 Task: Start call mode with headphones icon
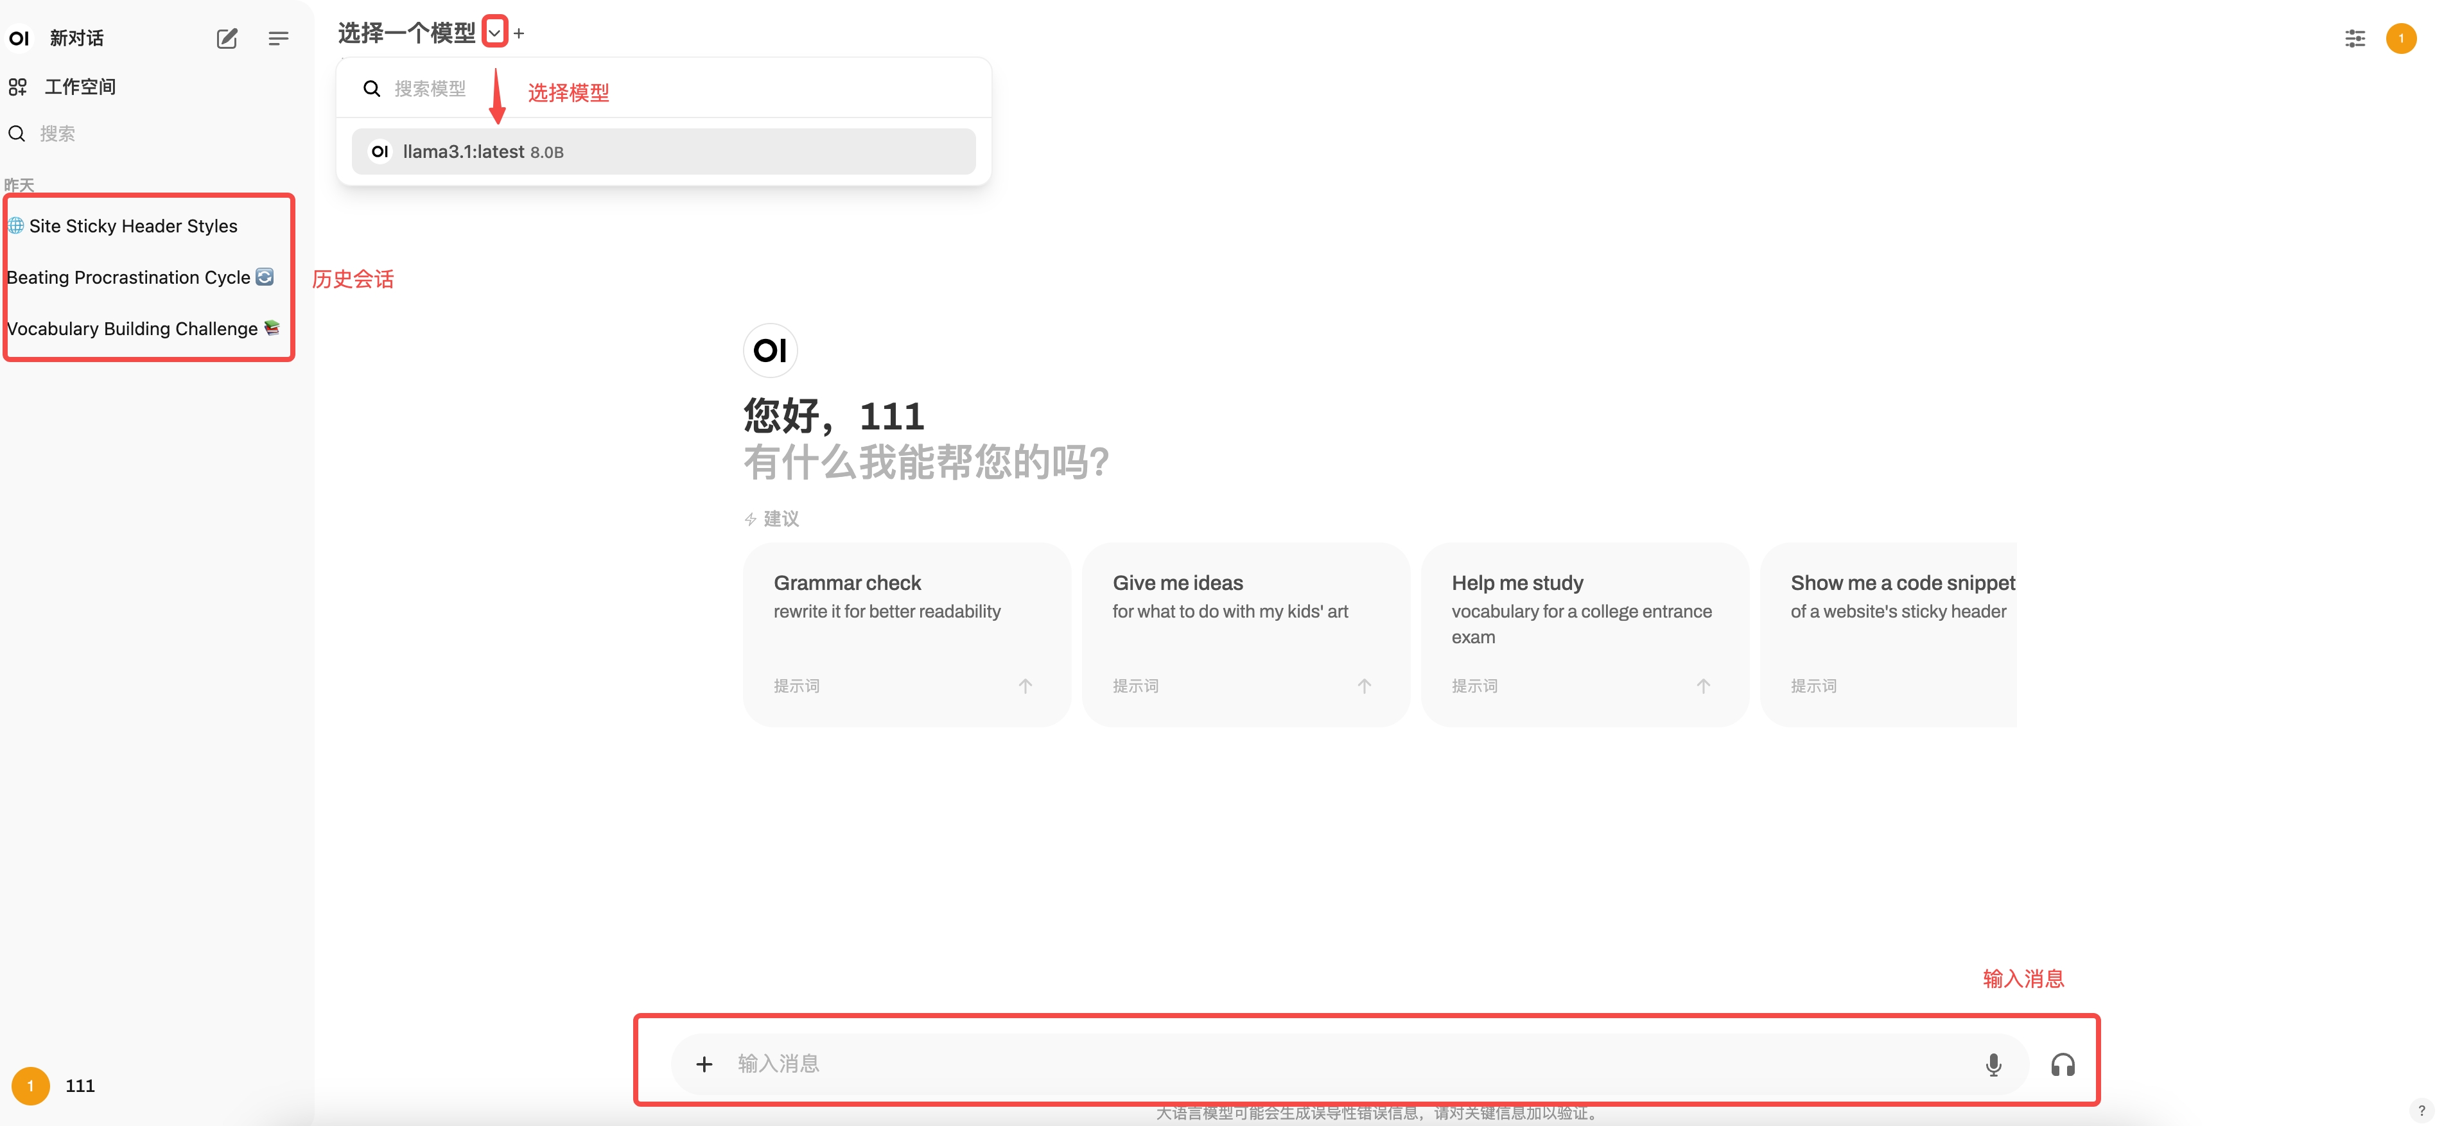pyautogui.click(x=2063, y=1064)
